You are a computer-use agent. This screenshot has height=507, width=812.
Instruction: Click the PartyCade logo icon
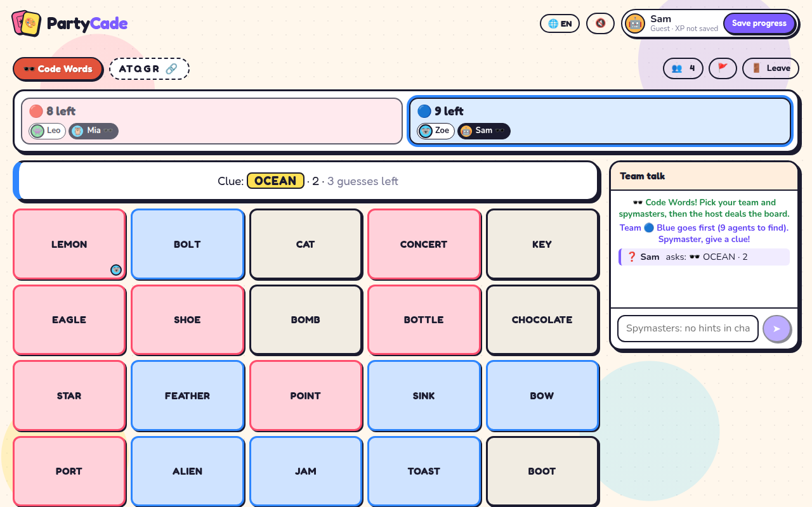coord(26,23)
